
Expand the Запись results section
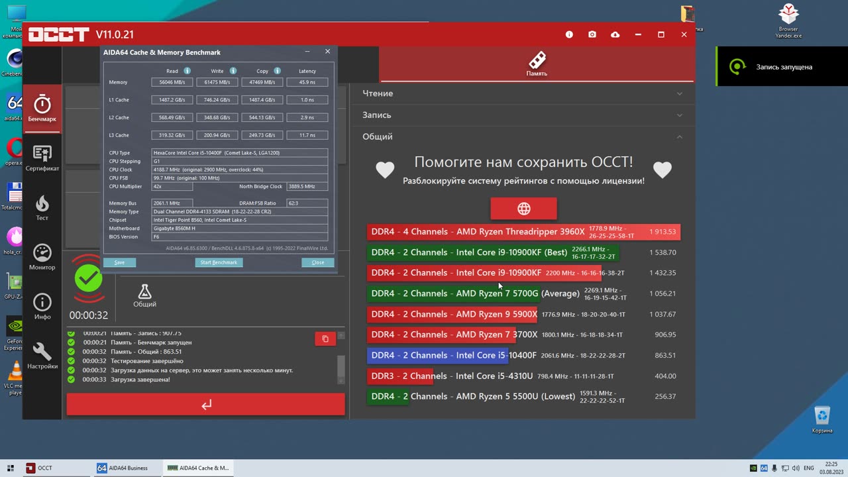click(x=522, y=115)
